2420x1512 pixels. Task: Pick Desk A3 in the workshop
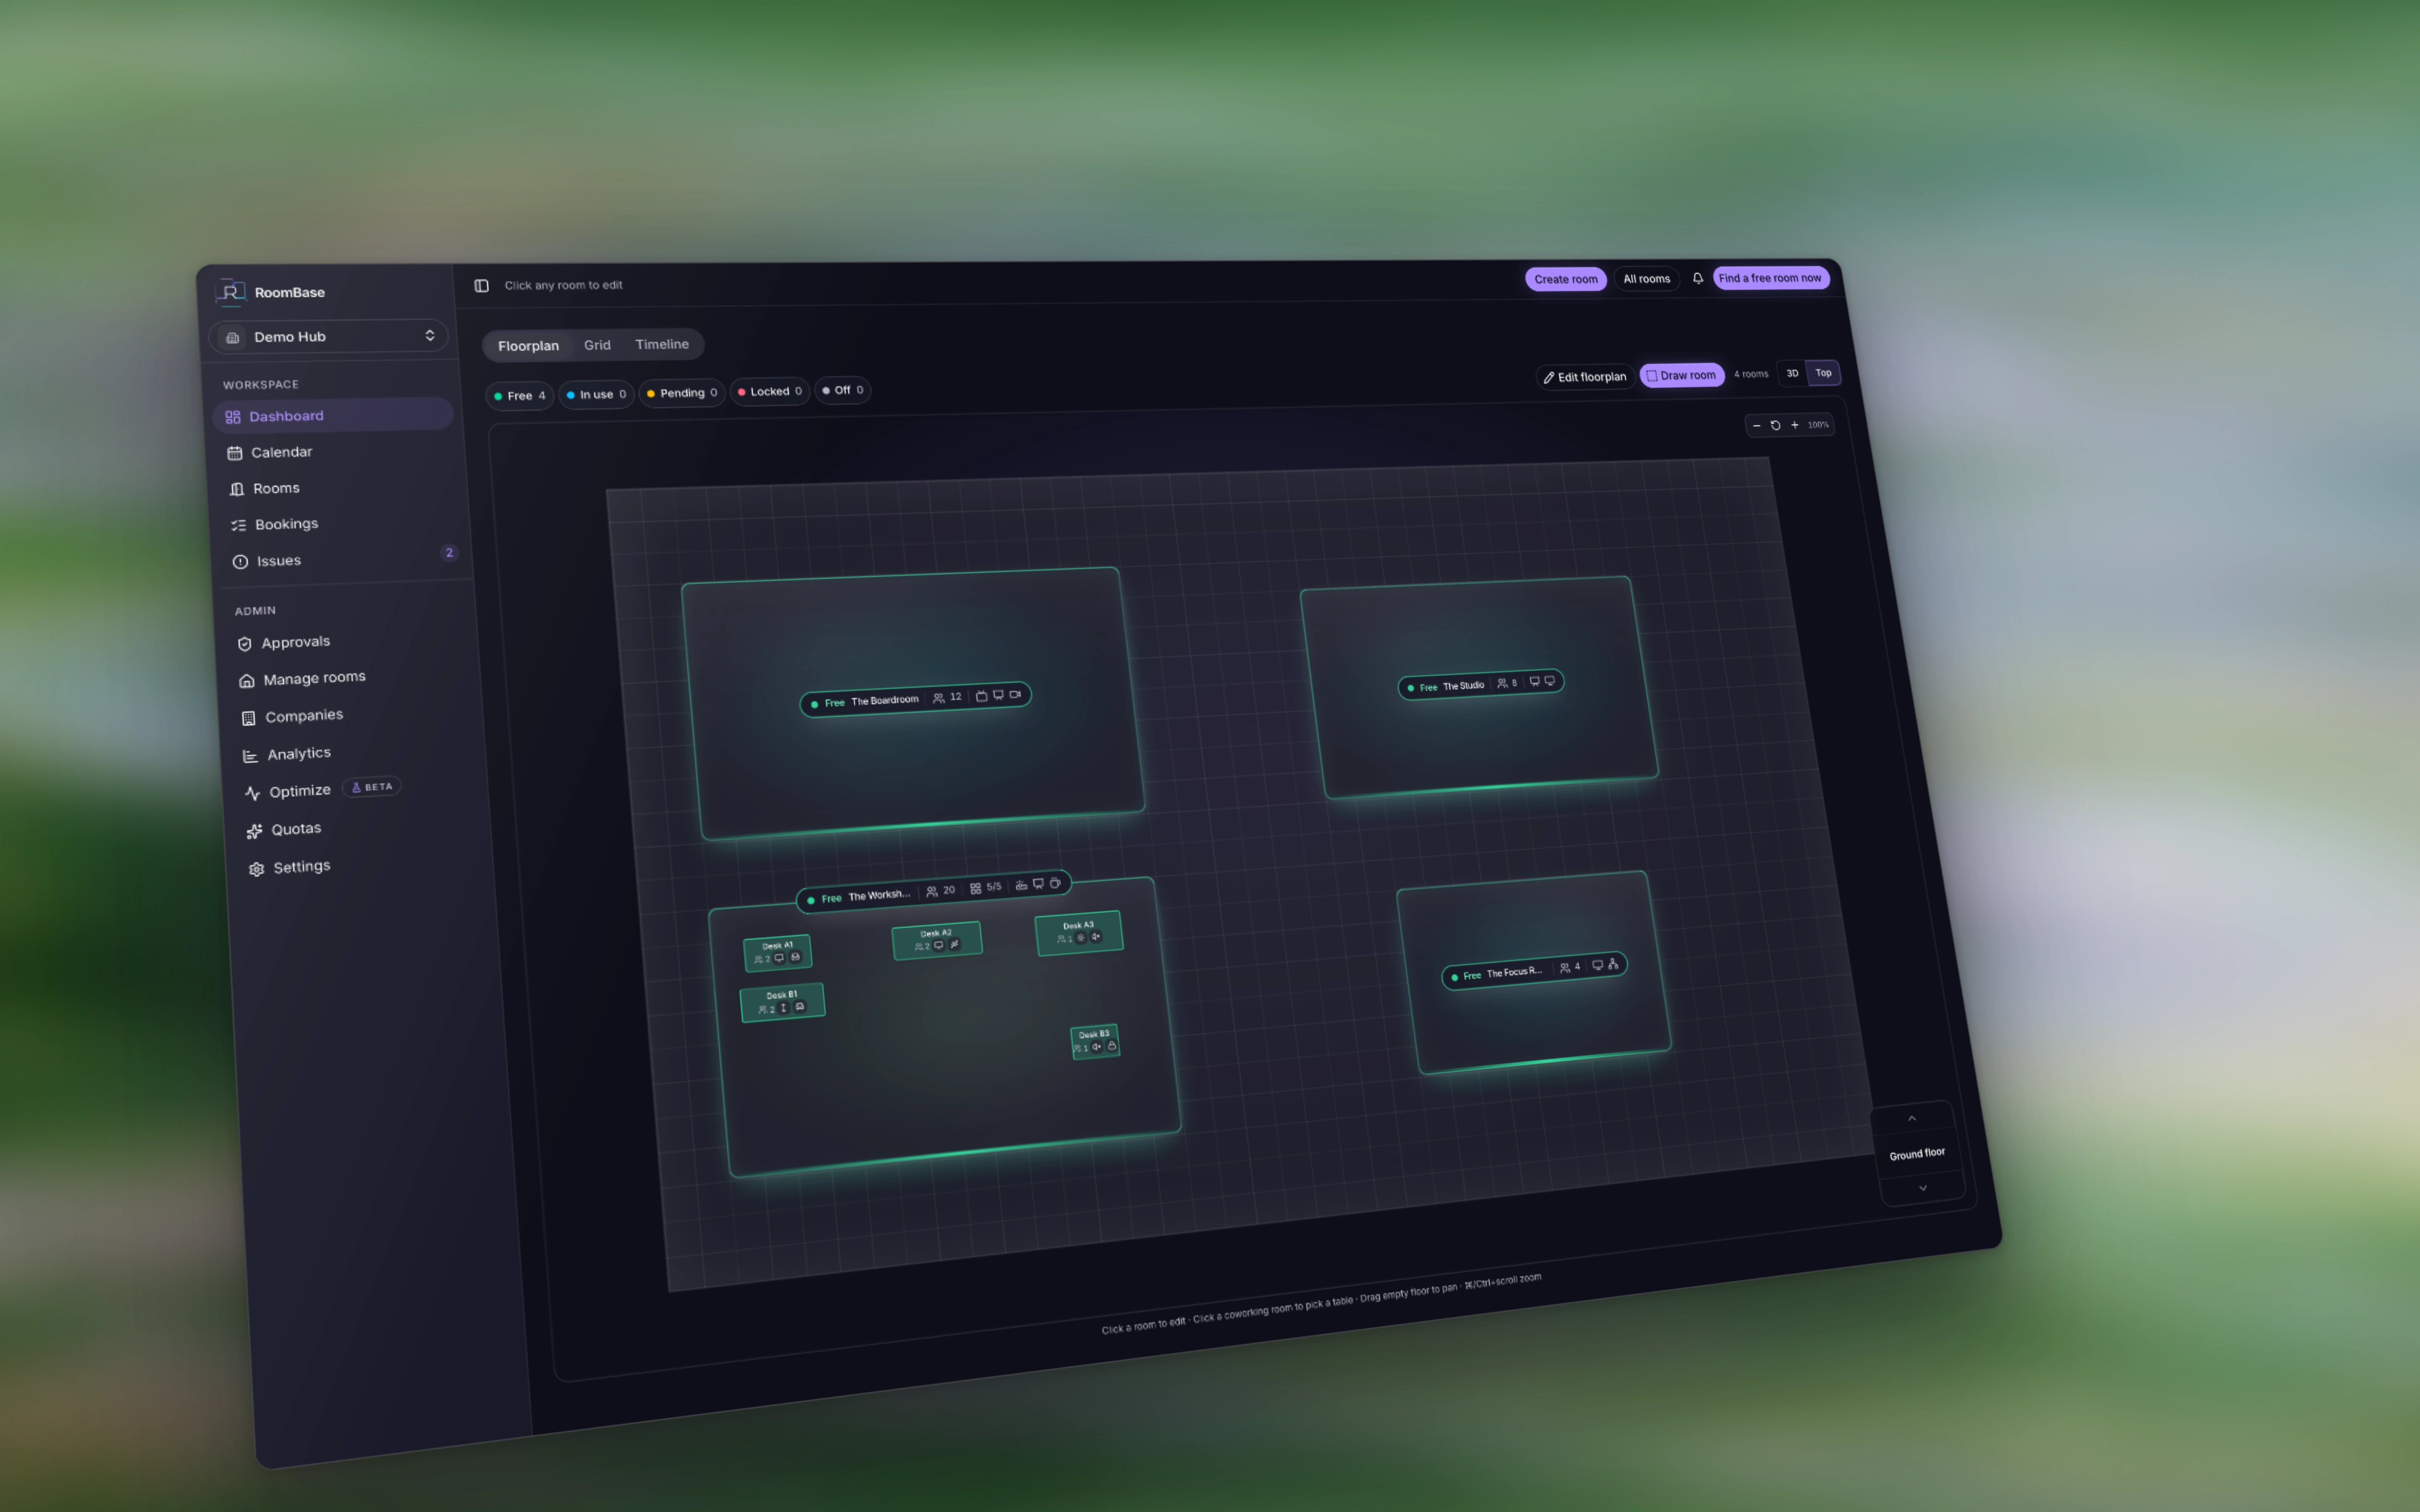1079,932
